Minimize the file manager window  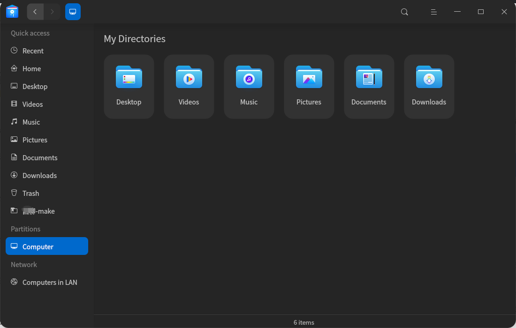(457, 12)
